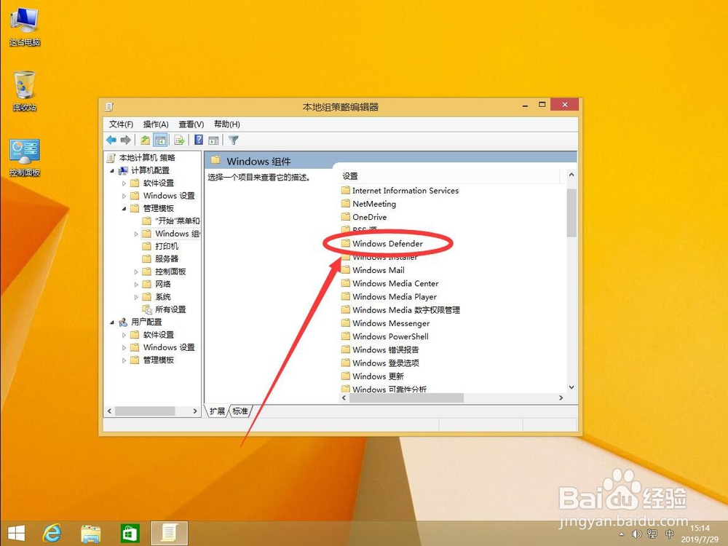Viewport: 728px width, 546px height.
Task: Select the Windows 错误报告 folder
Action: 380,349
